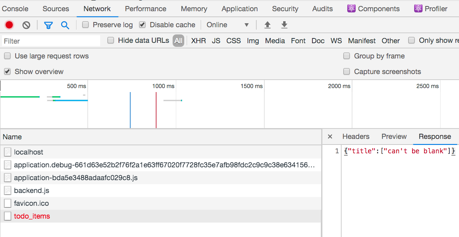Select the backend.js request row
The width and height of the screenshot is (459, 237).
(32, 191)
